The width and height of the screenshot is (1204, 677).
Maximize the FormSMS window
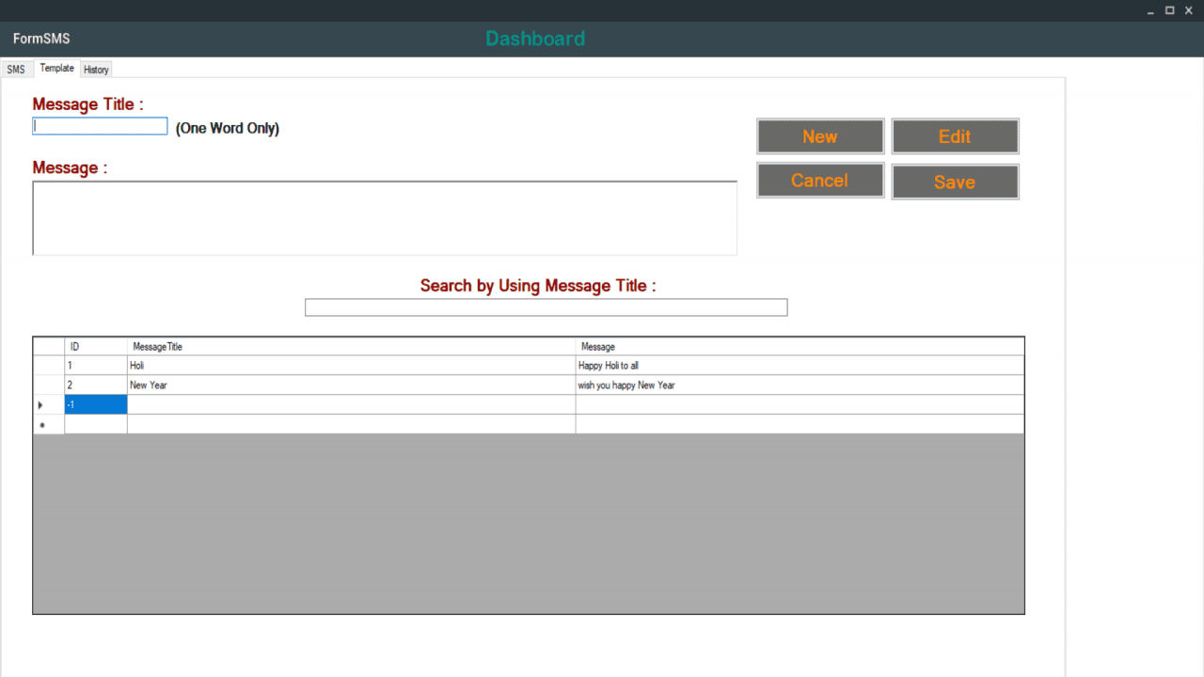pyautogui.click(x=1170, y=10)
